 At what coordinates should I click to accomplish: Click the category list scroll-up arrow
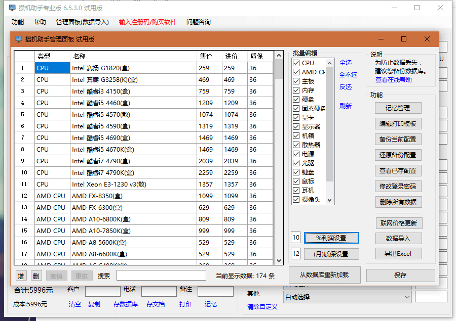pyautogui.click(x=329, y=63)
